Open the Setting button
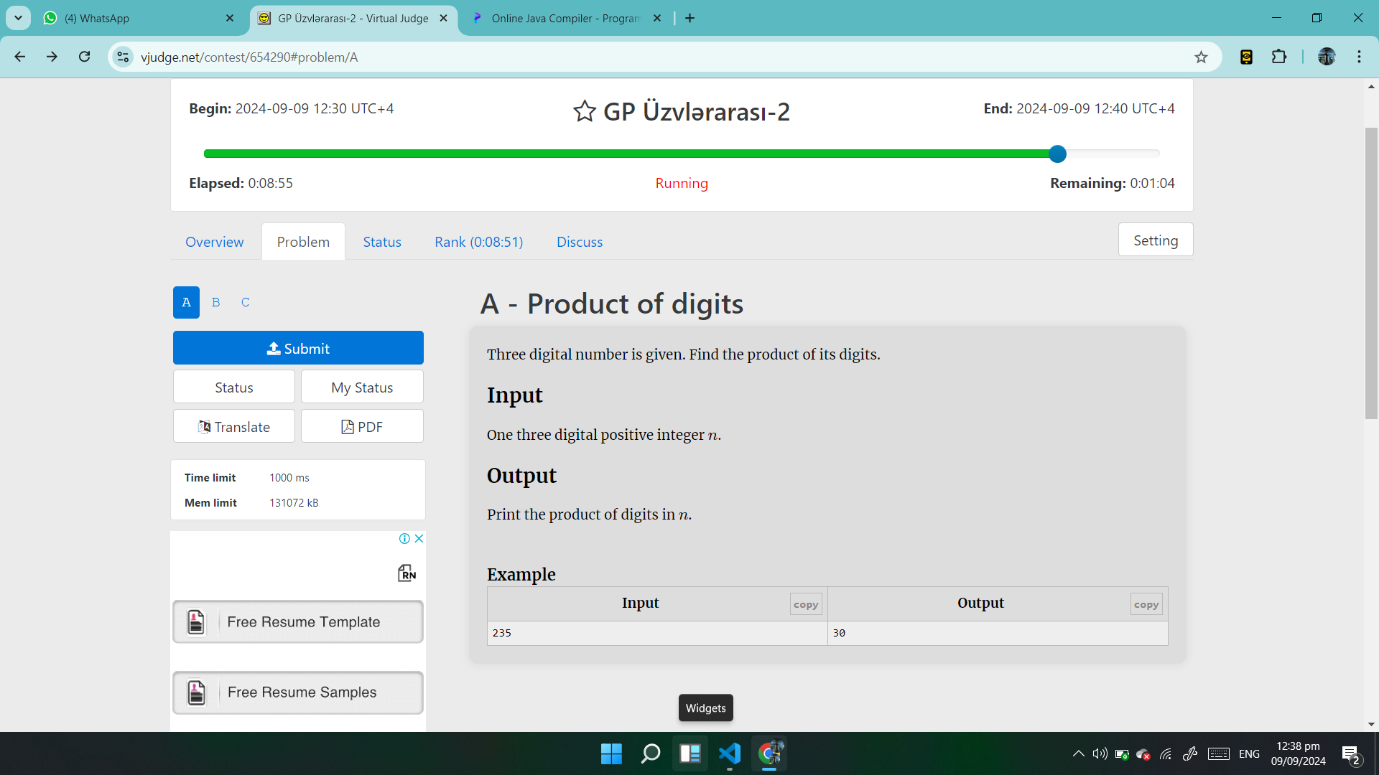 tap(1156, 240)
